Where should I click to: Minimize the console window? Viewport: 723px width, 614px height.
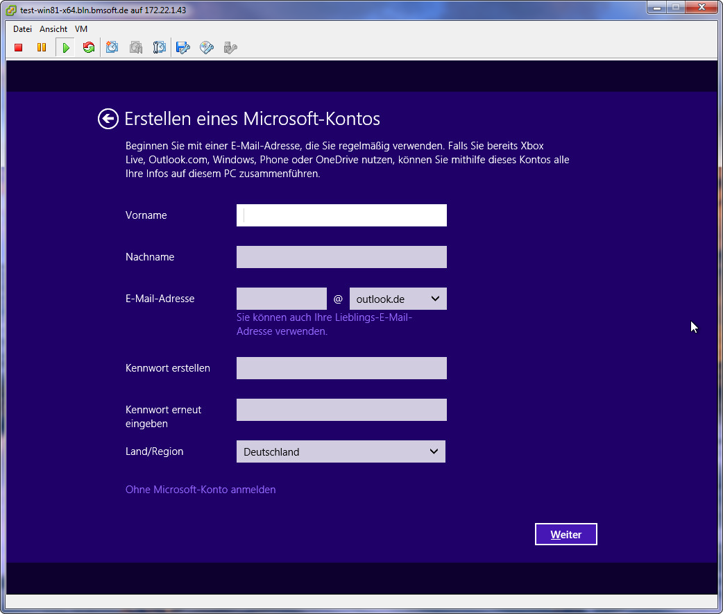pos(657,8)
